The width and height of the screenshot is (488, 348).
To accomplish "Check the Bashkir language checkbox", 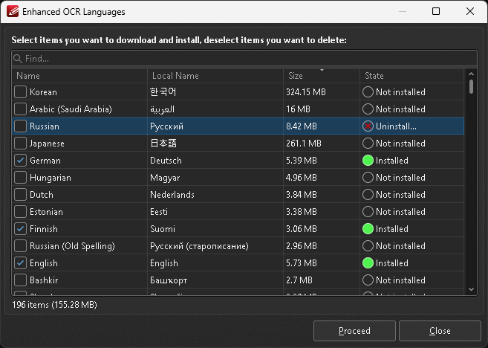I will coord(20,280).
